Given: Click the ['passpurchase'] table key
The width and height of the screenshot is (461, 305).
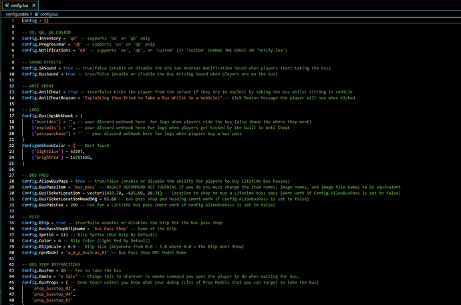Looking at the screenshot, I should coord(51,133).
